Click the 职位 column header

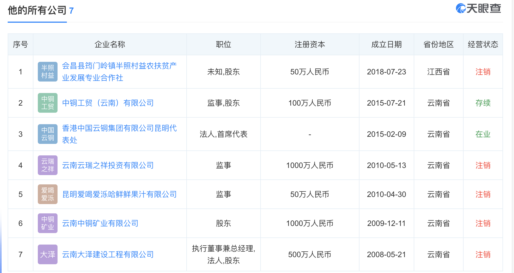(x=224, y=44)
